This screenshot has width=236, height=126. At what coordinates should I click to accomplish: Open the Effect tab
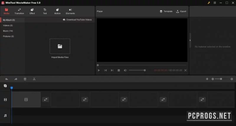coord(32,11)
